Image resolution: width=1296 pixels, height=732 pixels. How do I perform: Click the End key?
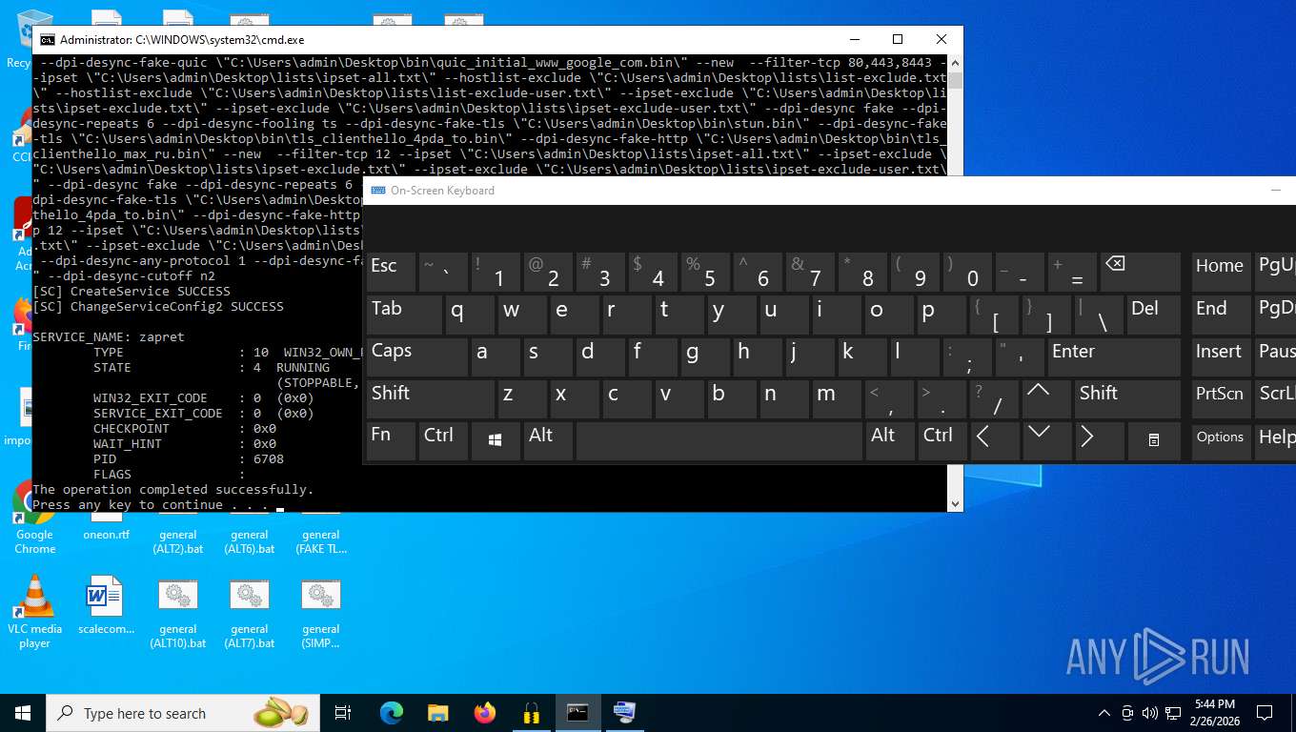1221,315
